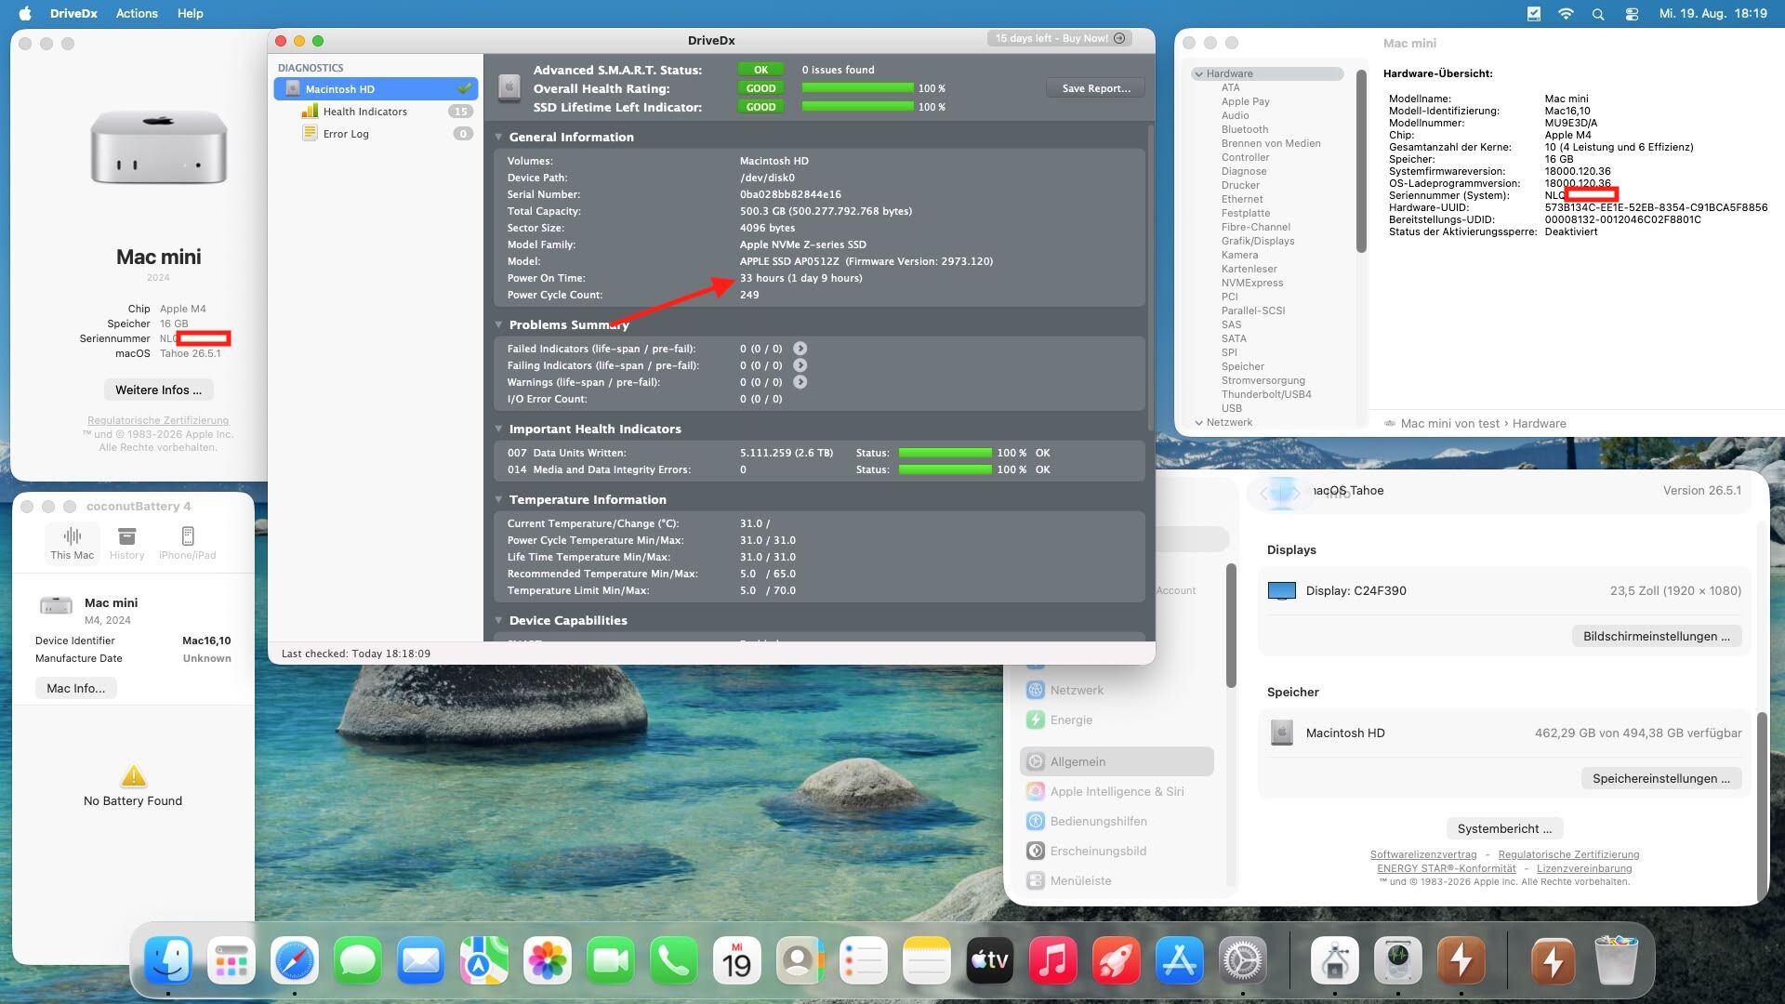The width and height of the screenshot is (1785, 1004).
Task: Click the arrow icon next to Failed Indicators
Action: [800, 349]
